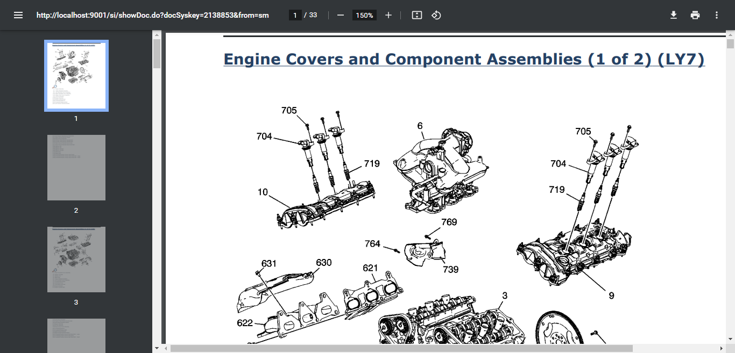Select page 1 thumbnail

coord(76,76)
